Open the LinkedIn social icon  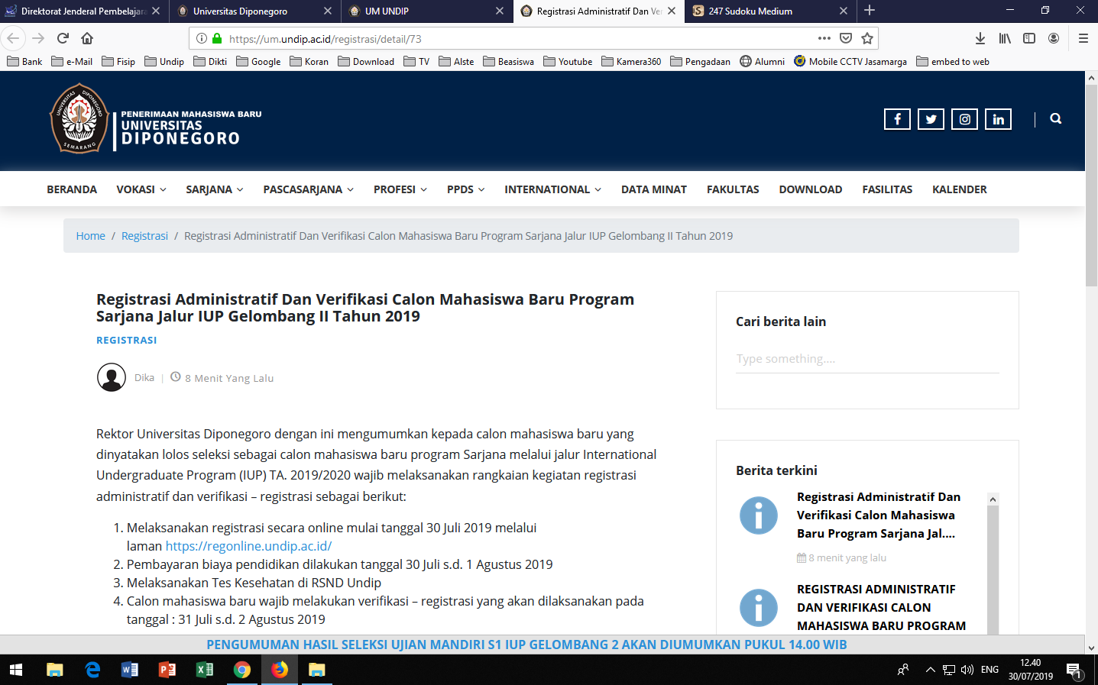coord(998,119)
